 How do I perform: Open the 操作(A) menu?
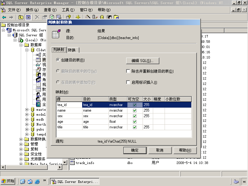coord(32,10)
